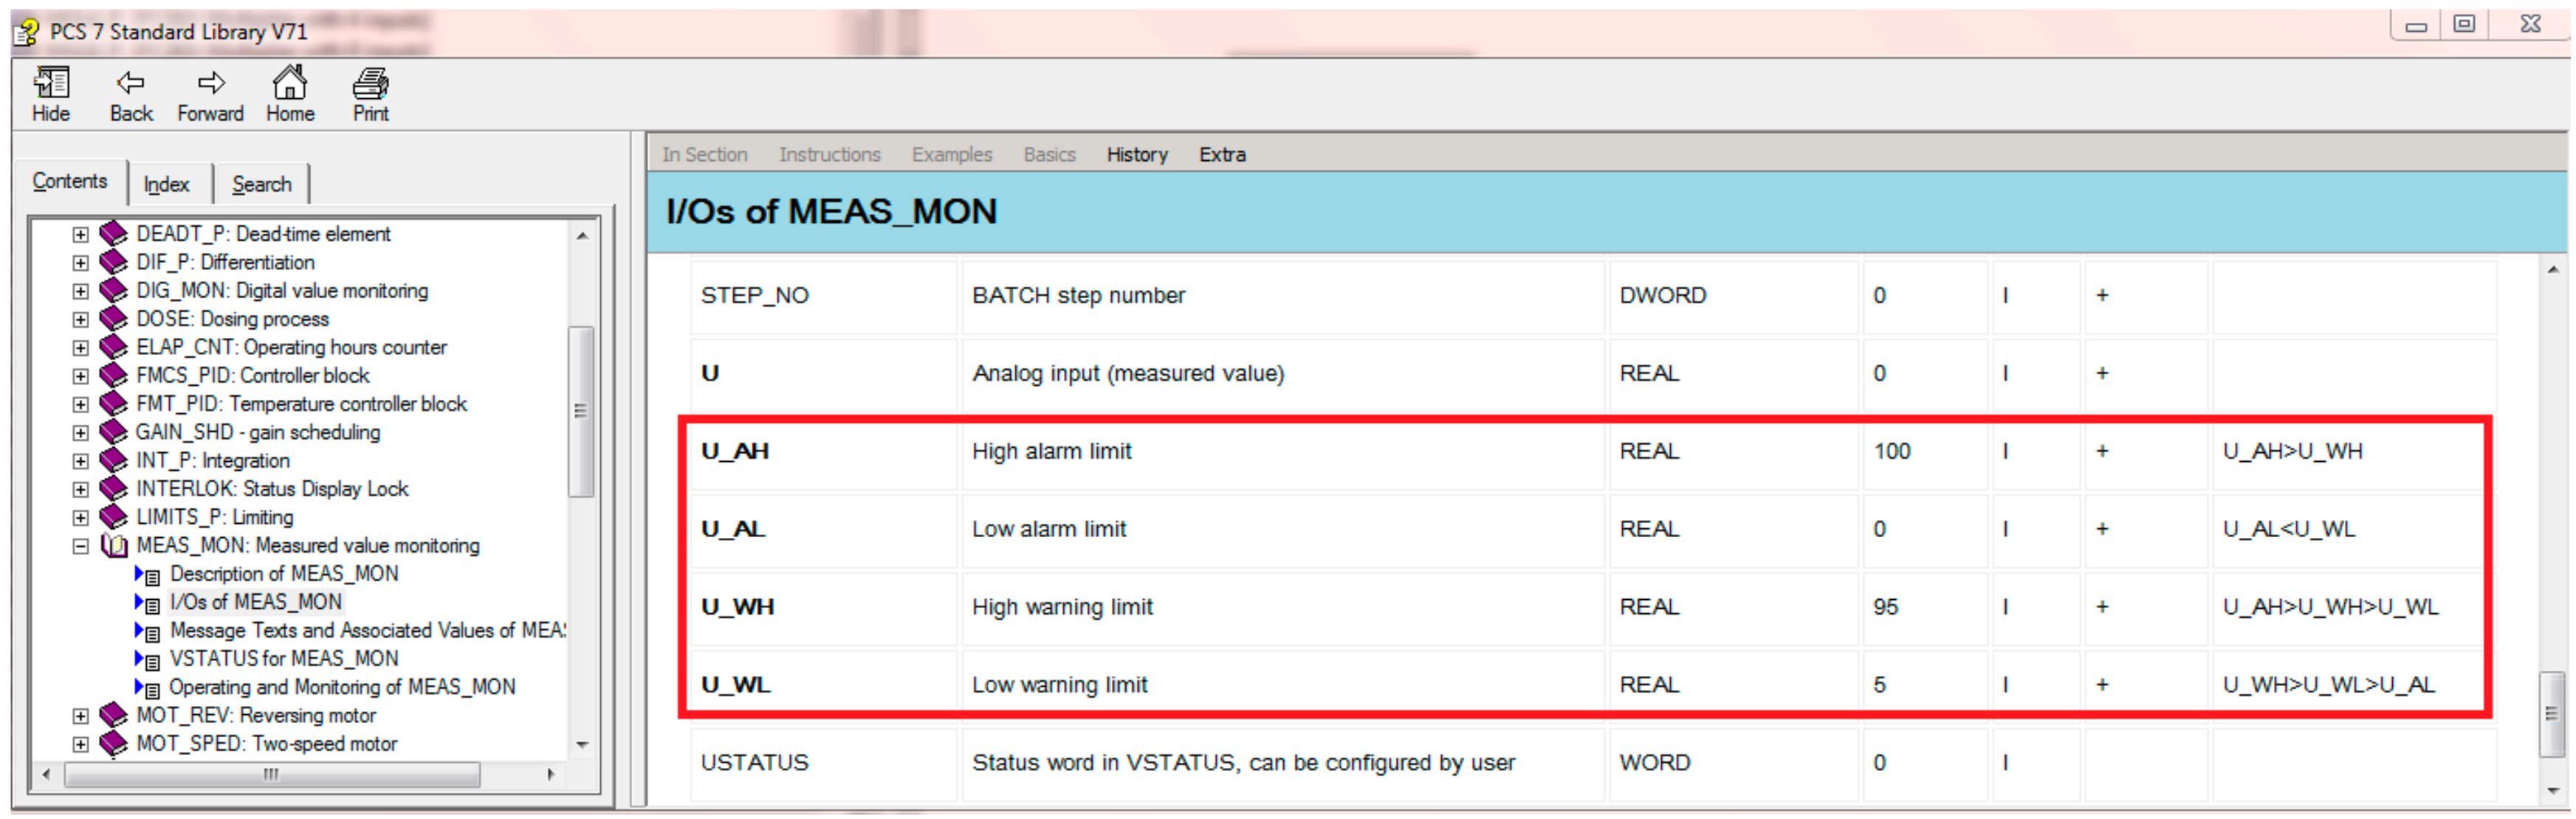This screenshot has width=2576, height=819.
Task: Click the contents tree horizontal scrollbar thumb
Action: pyautogui.click(x=271, y=775)
